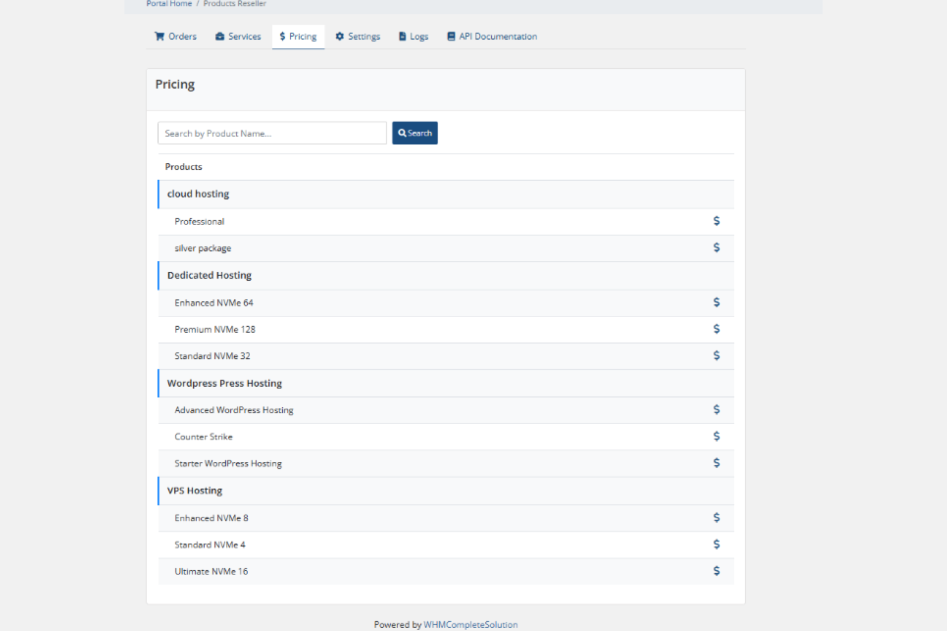Switch to the Orders tab
947x631 pixels.
tap(175, 36)
